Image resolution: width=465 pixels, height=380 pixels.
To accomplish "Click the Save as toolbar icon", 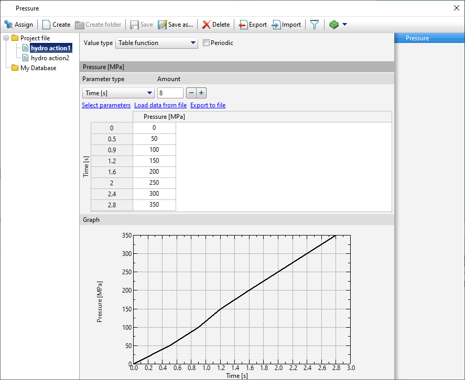I will pos(163,25).
